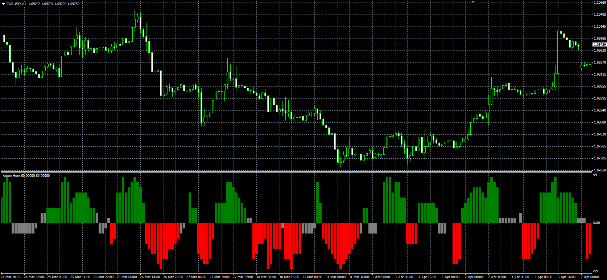The width and height of the screenshot is (607, 280).
Task: Click the 1.09115 price axis label
Action: coord(600,74)
